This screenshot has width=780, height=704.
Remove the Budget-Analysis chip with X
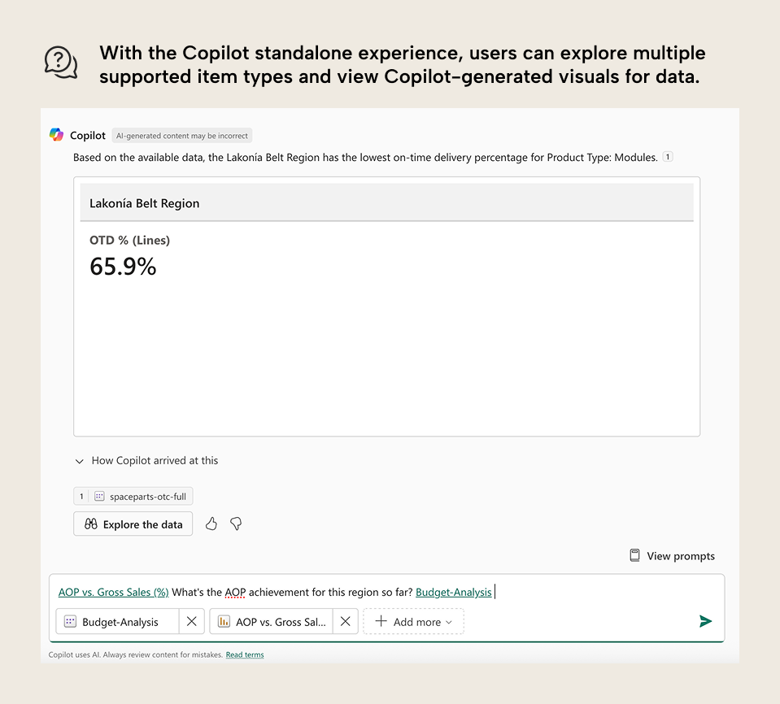(x=192, y=621)
